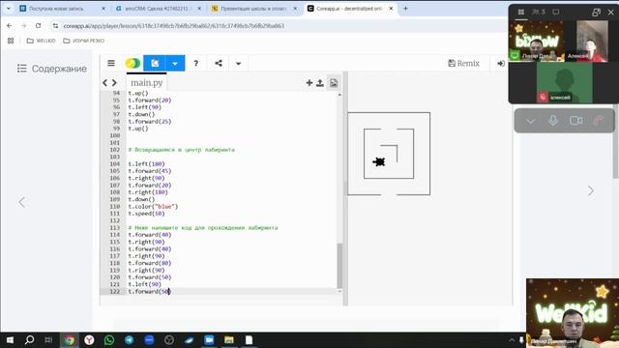Screen dimensions: 619x348
Task: Go to the previous lesson slide arrow
Action: (x=21, y=202)
